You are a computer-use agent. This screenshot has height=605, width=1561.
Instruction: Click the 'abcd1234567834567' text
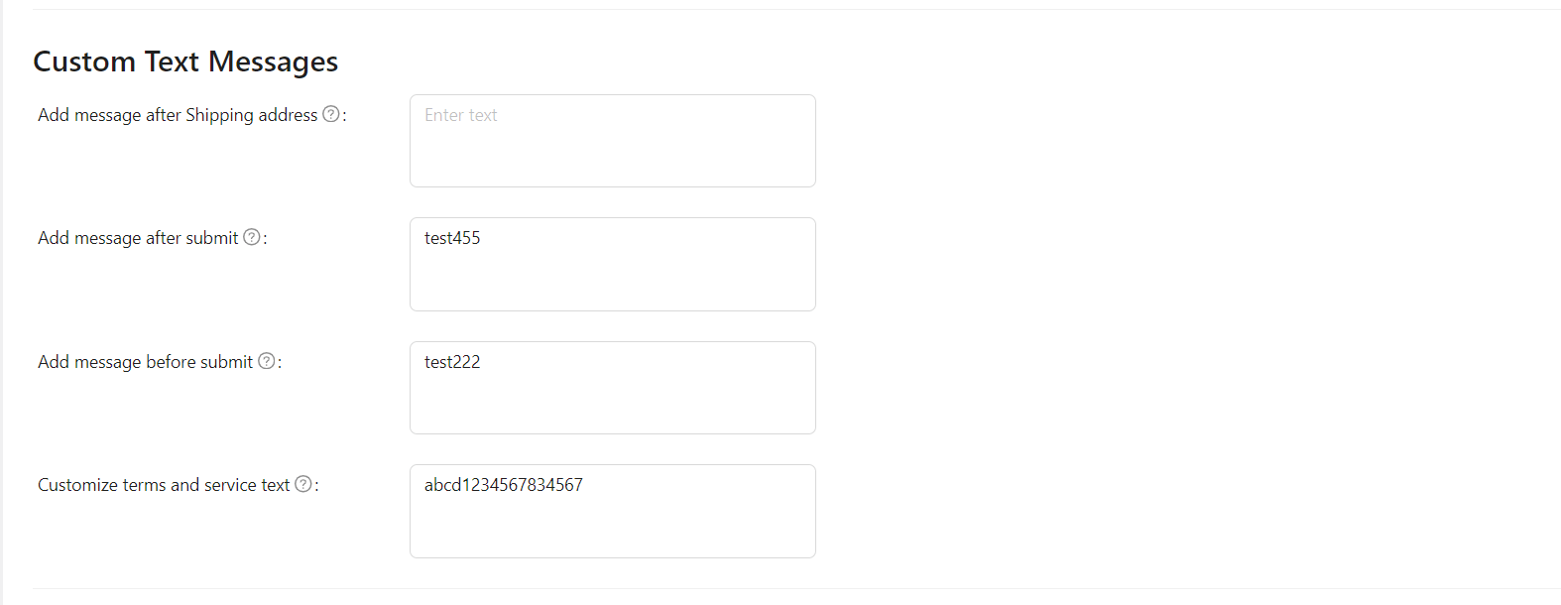[504, 485]
